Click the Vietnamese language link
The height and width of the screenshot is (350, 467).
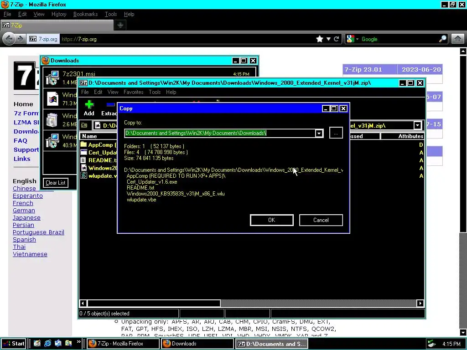[30, 254]
